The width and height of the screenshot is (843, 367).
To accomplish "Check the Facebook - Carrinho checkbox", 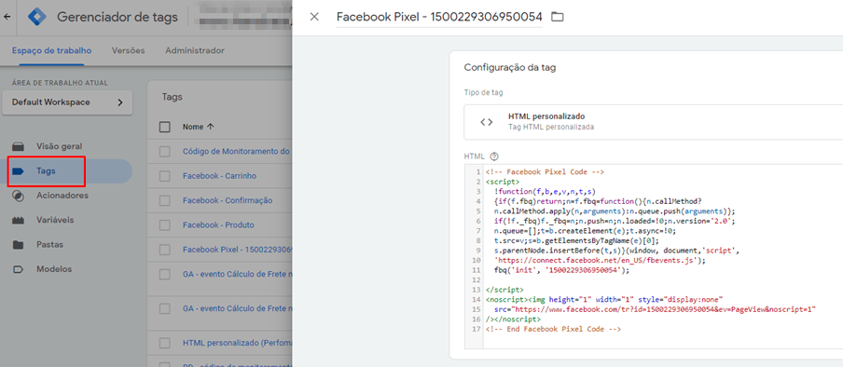I will click(x=164, y=176).
